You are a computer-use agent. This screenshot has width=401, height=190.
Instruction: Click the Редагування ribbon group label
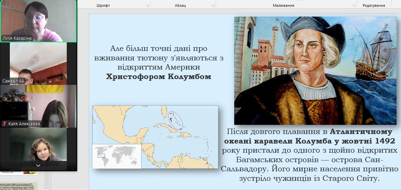[x=374, y=5]
